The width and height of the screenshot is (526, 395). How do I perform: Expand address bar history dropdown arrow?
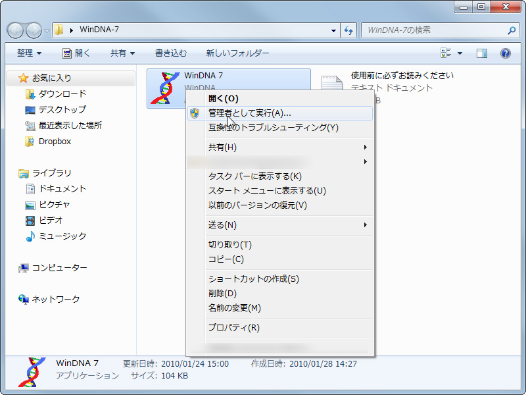333,30
